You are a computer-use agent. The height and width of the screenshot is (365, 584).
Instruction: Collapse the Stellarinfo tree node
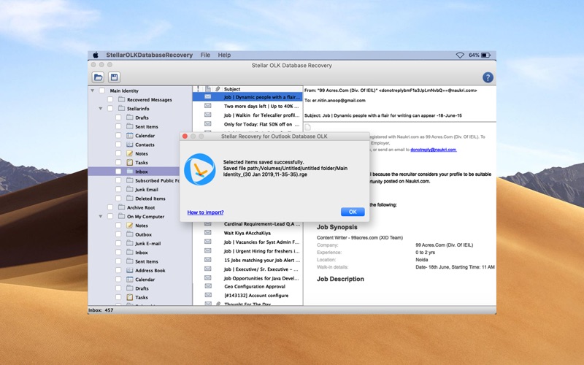click(100, 108)
